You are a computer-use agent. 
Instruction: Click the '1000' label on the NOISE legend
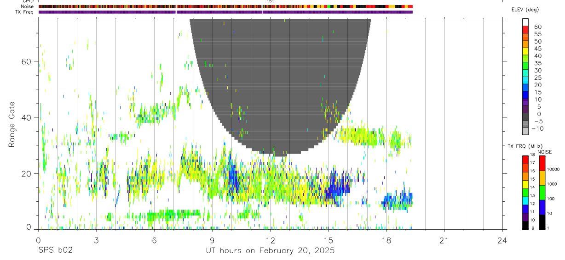552,184
